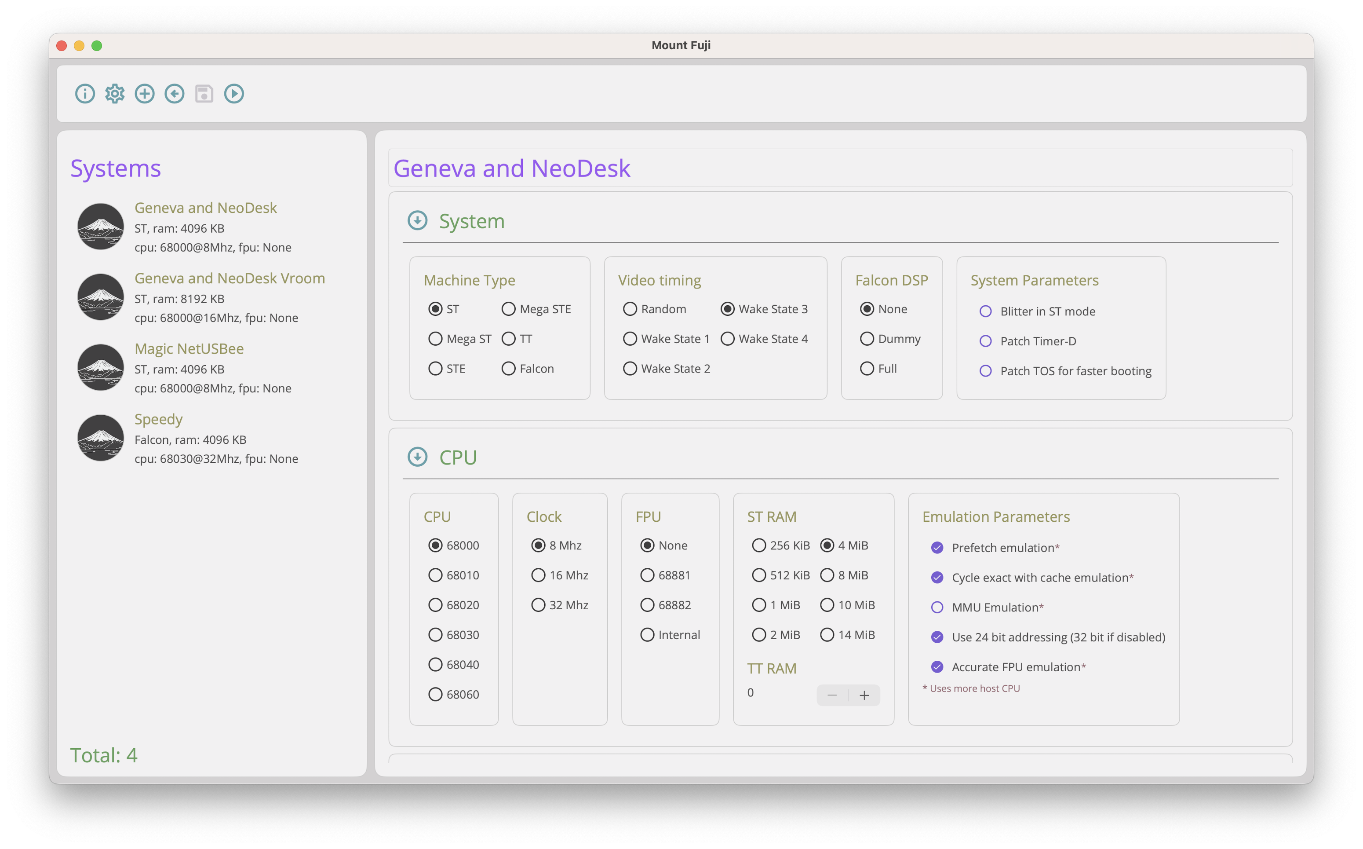Viewport: 1363px width, 849px height.
Task: Select the Speedy system entry
Action: click(159, 420)
